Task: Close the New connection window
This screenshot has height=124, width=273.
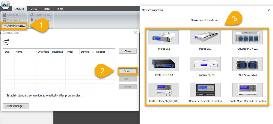Action: [269, 10]
